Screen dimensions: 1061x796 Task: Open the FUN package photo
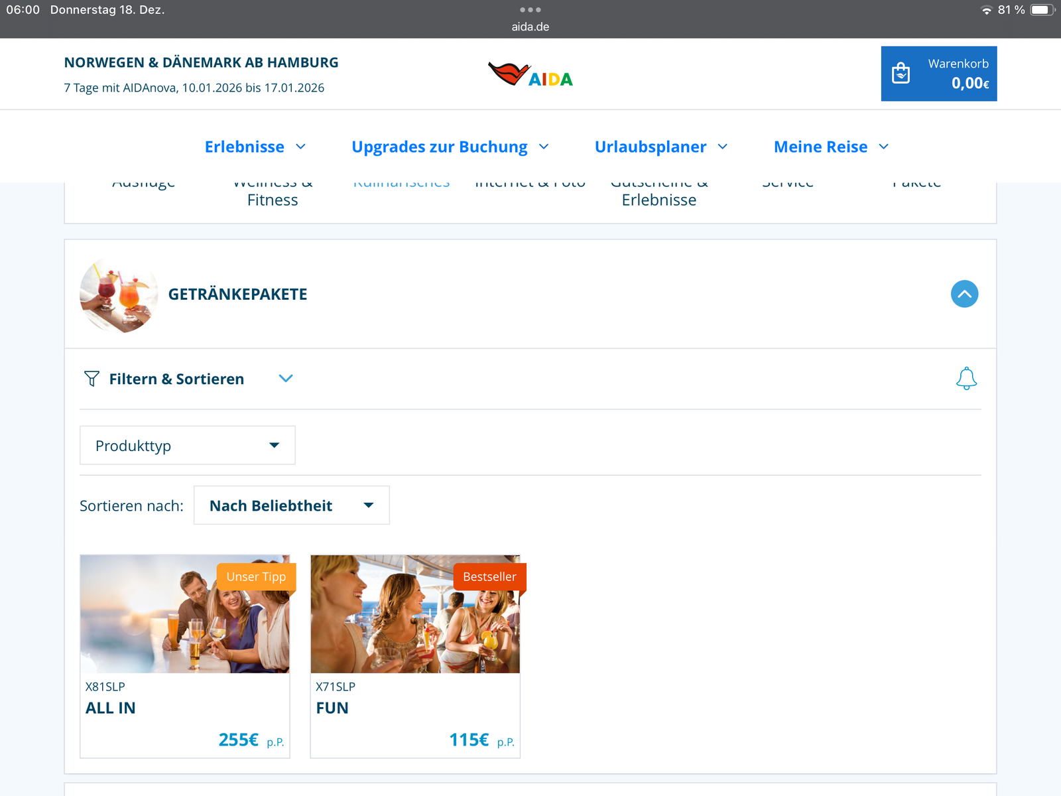[415, 614]
